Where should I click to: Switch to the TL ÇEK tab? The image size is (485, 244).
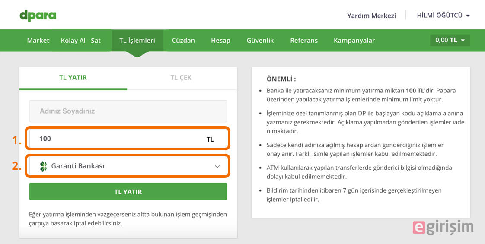(x=181, y=78)
